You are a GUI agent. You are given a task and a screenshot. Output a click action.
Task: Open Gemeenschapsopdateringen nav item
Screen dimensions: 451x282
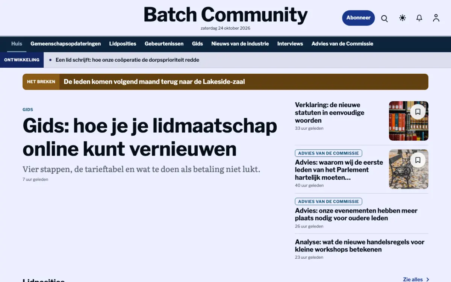(66, 44)
